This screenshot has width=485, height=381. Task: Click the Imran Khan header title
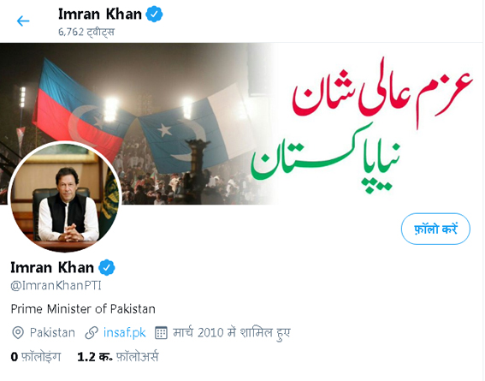100,15
